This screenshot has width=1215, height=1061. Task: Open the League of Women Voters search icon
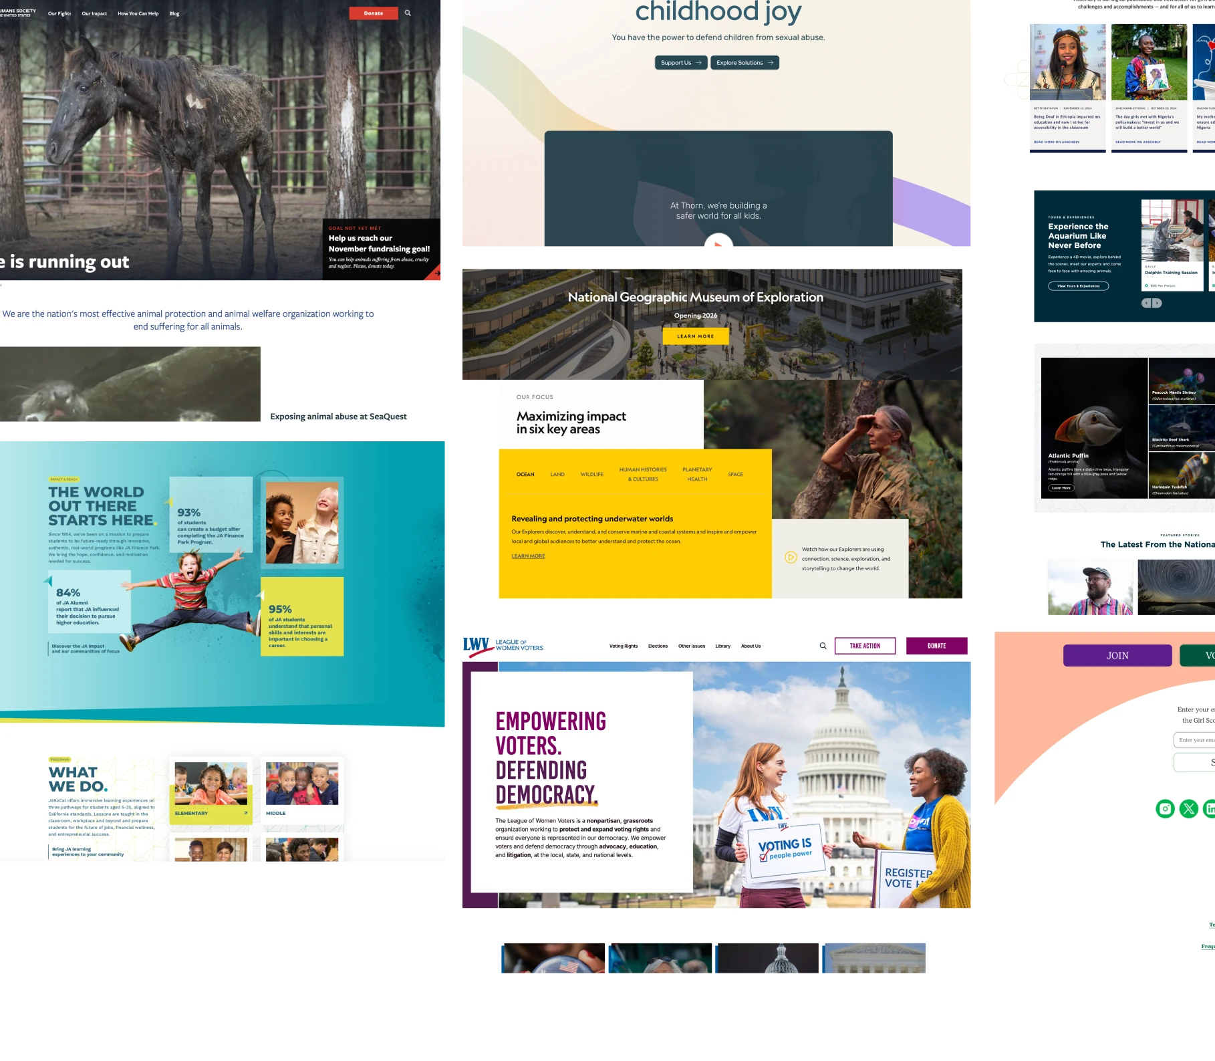click(x=823, y=646)
